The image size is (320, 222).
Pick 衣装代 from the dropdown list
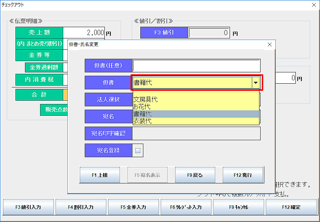tap(196, 121)
